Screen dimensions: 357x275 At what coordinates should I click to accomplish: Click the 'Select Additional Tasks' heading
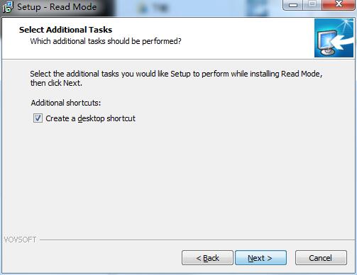[x=65, y=30]
